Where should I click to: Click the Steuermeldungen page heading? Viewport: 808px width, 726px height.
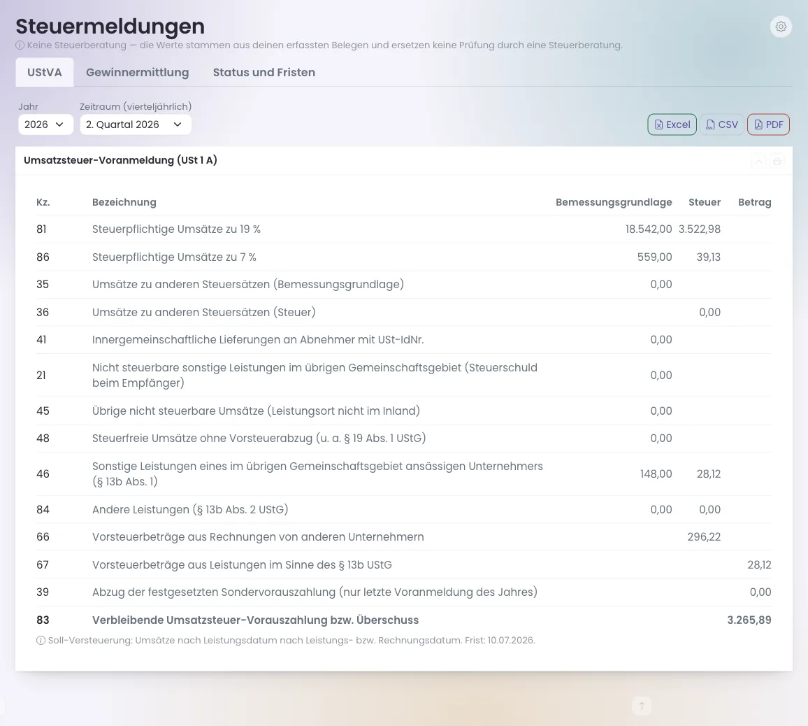[110, 27]
